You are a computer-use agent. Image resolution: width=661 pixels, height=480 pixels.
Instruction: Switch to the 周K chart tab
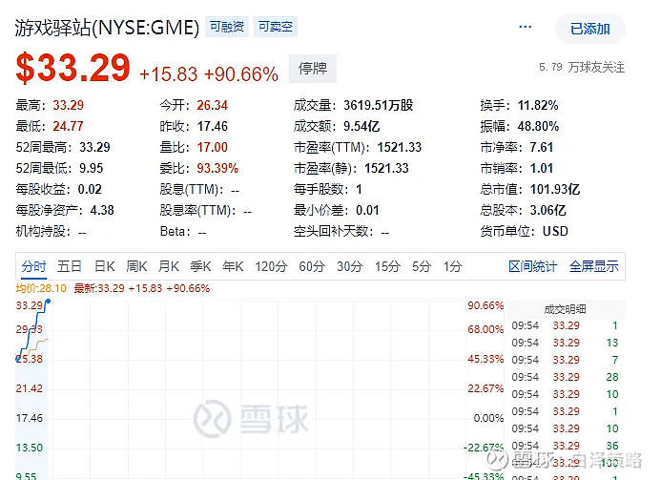click(136, 266)
